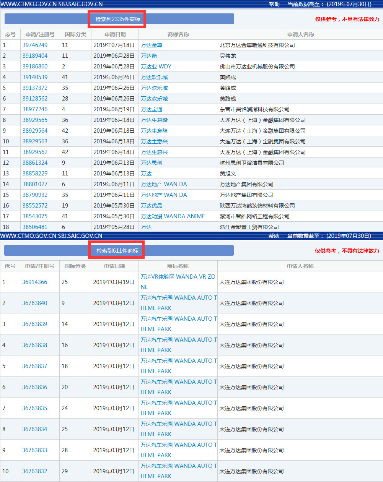The height and width of the screenshot is (482, 383).
Task: Click trademark name 万达宝通
Action: [x=152, y=109]
